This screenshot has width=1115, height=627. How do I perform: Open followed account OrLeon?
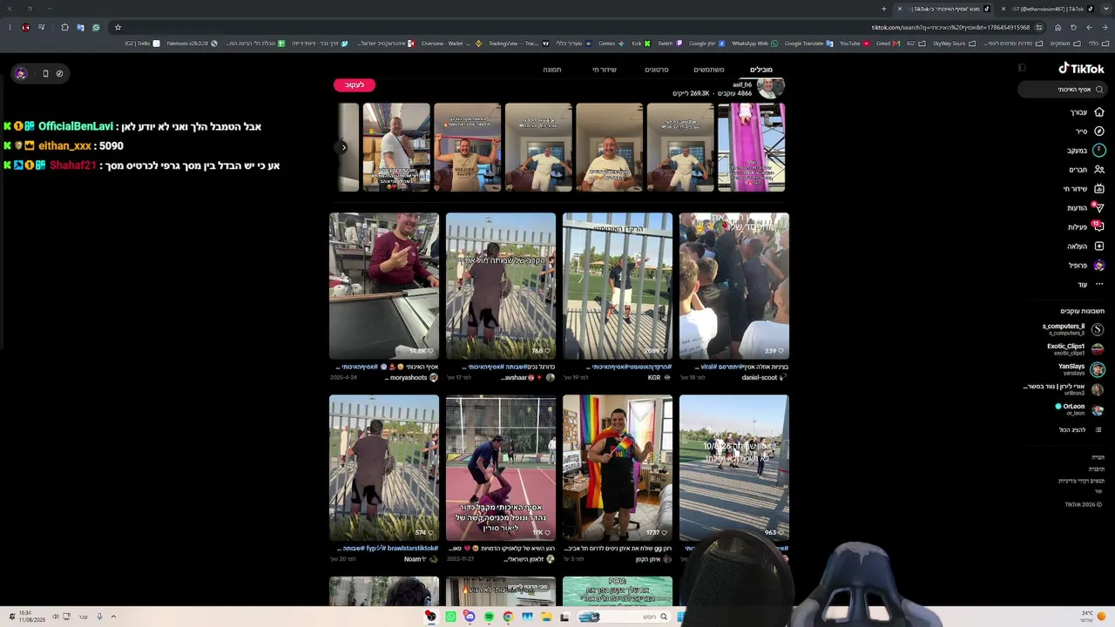[x=1079, y=409]
